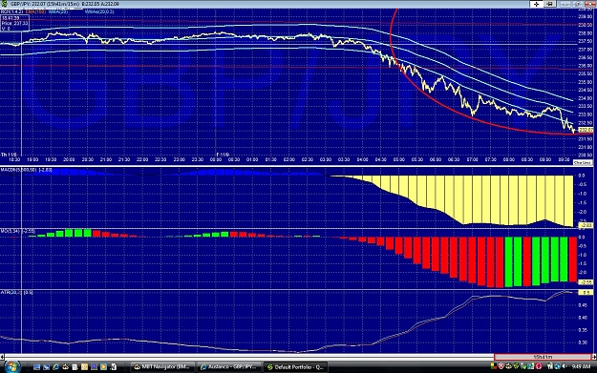
Task: Click the blue grid icon in quick launch
Action: [x=94, y=367]
